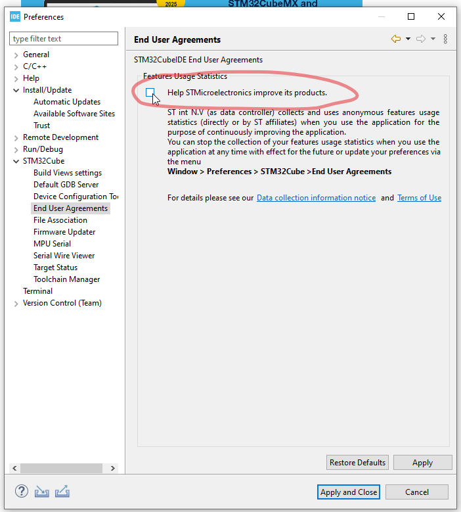Image resolution: width=461 pixels, height=512 pixels.
Task: Open Serial Wire Viewer page
Action: pyautogui.click(x=64, y=256)
